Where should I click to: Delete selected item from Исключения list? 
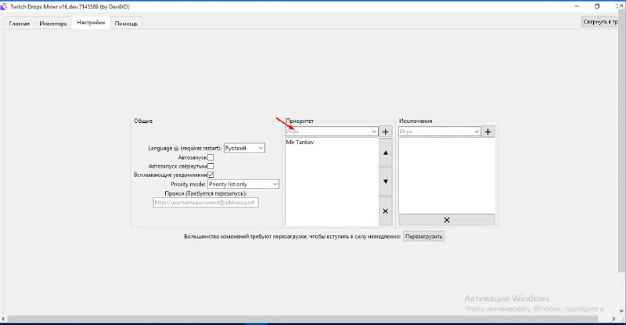click(447, 220)
